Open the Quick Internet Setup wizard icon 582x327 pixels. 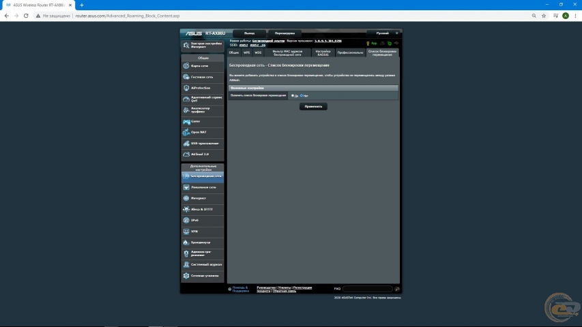(x=186, y=45)
